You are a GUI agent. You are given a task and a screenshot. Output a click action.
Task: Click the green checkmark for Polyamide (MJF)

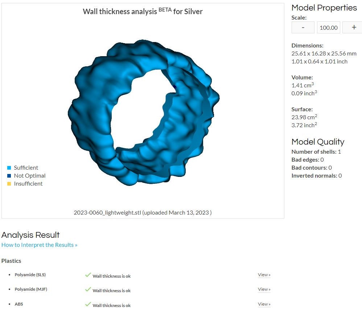tap(88, 289)
